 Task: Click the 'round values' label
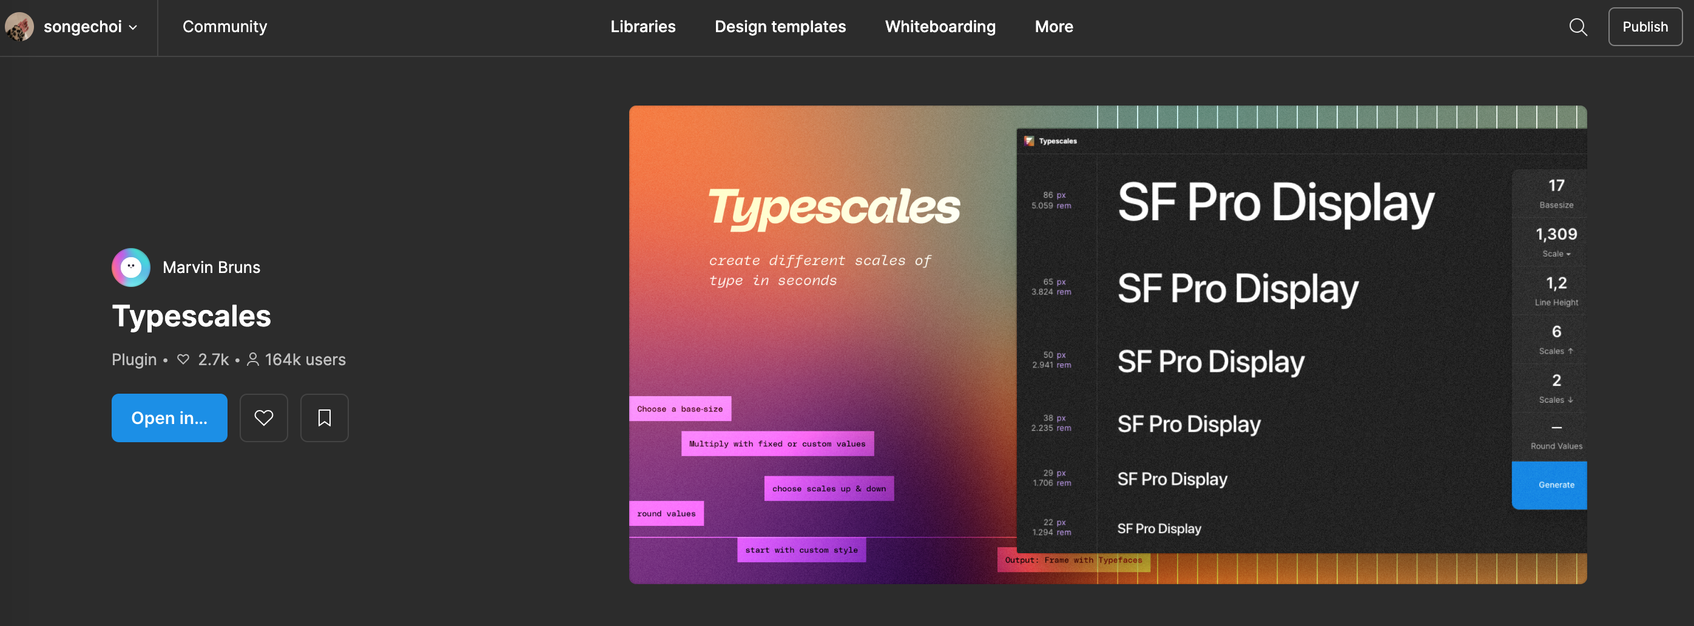pos(666,514)
